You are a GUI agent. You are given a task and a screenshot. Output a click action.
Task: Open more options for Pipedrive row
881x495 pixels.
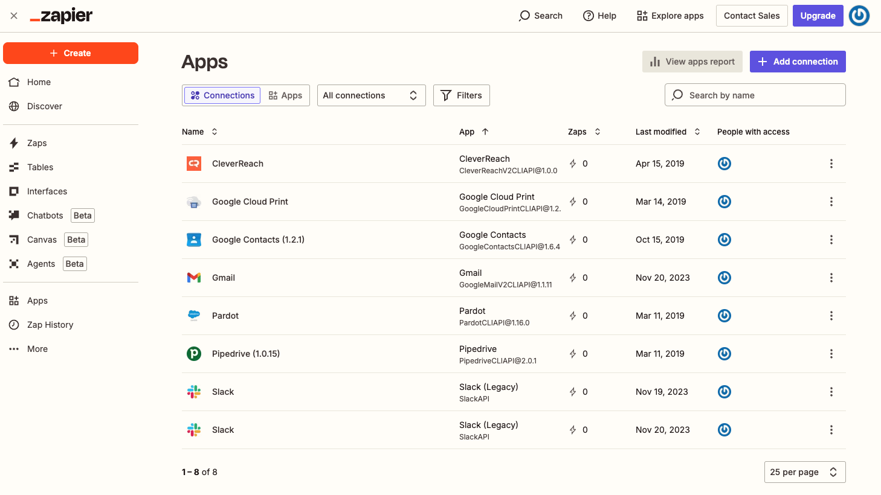point(831,354)
